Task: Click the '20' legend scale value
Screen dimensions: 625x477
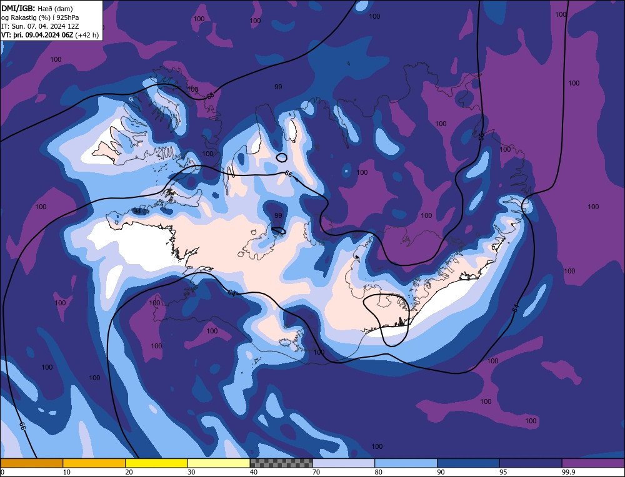Action: pyautogui.click(x=129, y=472)
